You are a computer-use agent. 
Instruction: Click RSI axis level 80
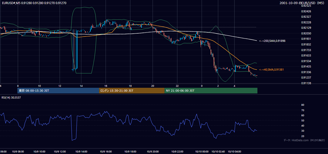pos(303,105)
